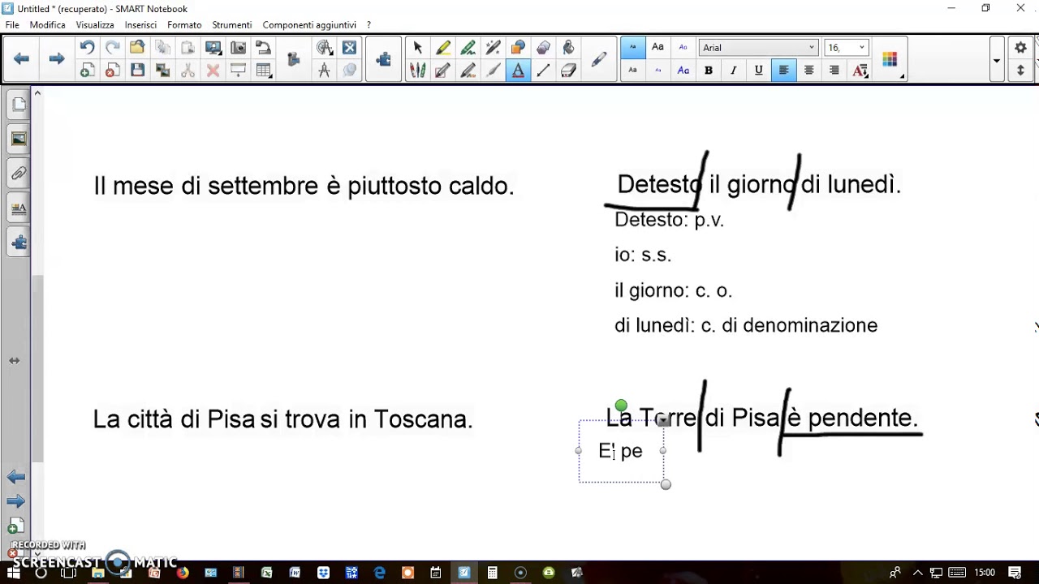Screen dimensions: 1039x584
Task: Open the add-ons puzzle piece icon
Action: pos(383,58)
